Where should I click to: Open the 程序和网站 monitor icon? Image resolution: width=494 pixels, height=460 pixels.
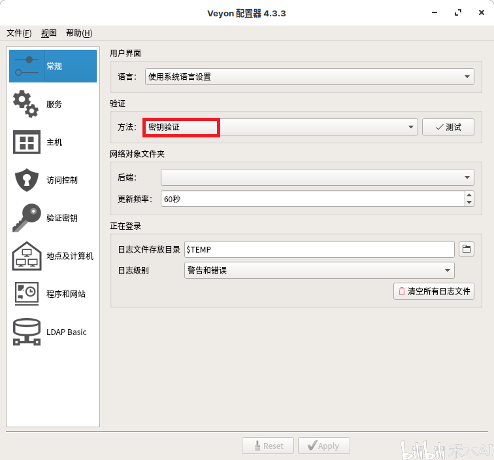tap(27, 294)
